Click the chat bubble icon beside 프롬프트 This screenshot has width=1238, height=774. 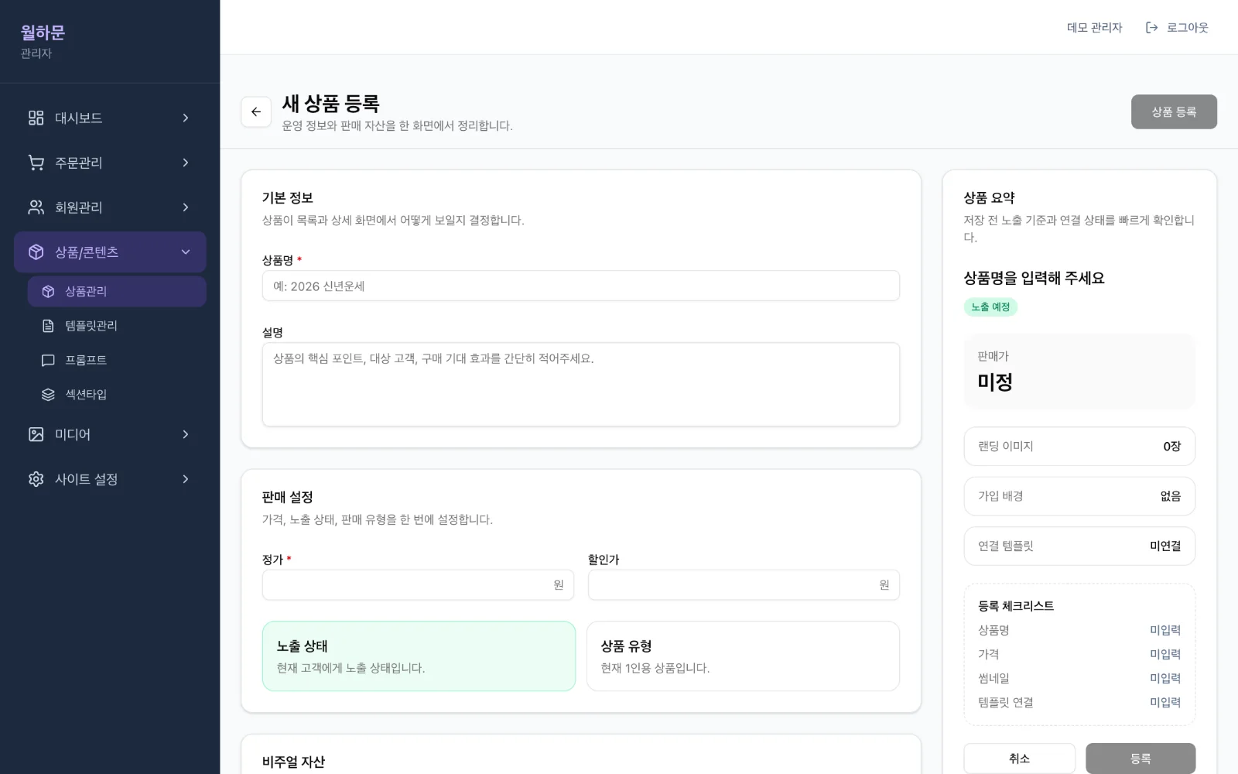48,360
